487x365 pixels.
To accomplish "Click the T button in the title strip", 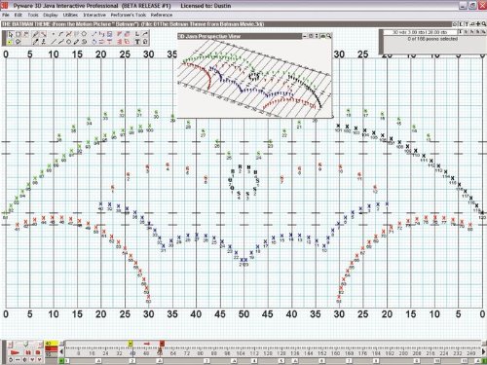I will pos(467,24).
